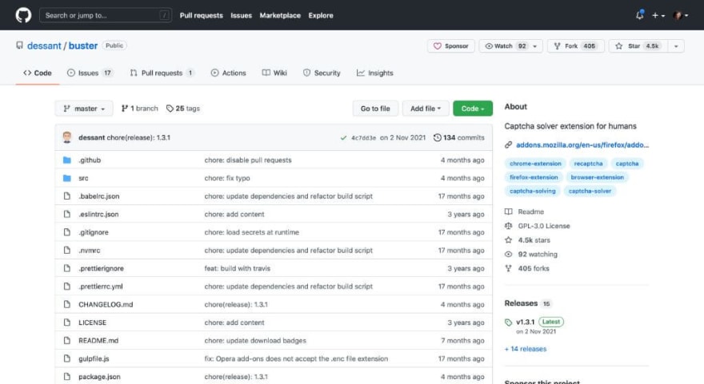Select the recaptcha topic tag

(588, 164)
